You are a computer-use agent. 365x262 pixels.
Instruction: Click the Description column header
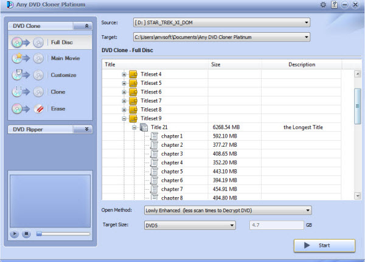tap(302, 64)
